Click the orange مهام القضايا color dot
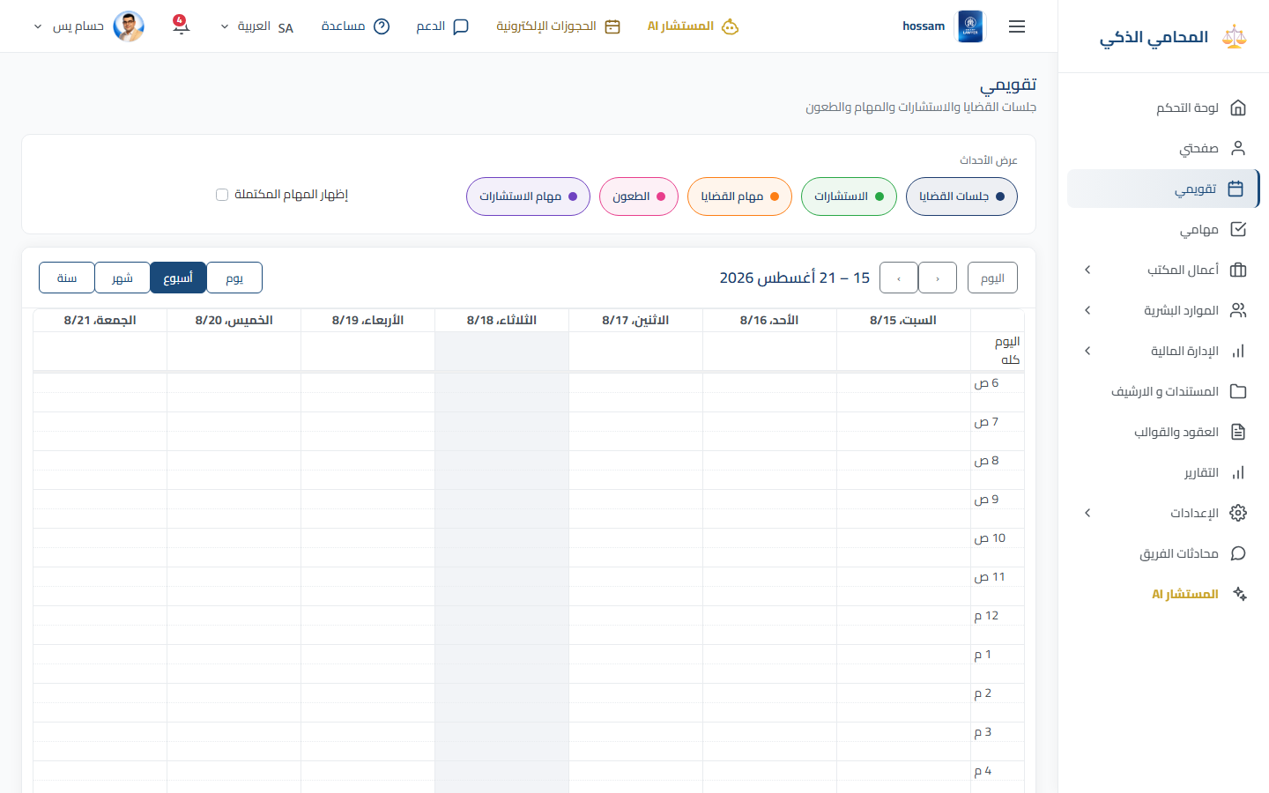This screenshot has width=1269, height=793. [x=775, y=196]
